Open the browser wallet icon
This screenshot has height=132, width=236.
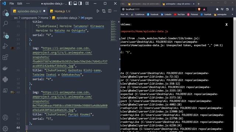227,9
